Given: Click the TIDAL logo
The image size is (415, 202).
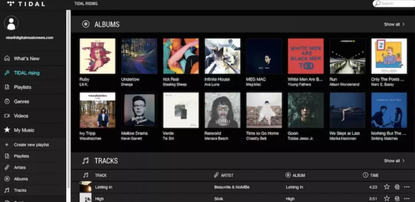Looking at the screenshot, I should (x=26, y=4).
